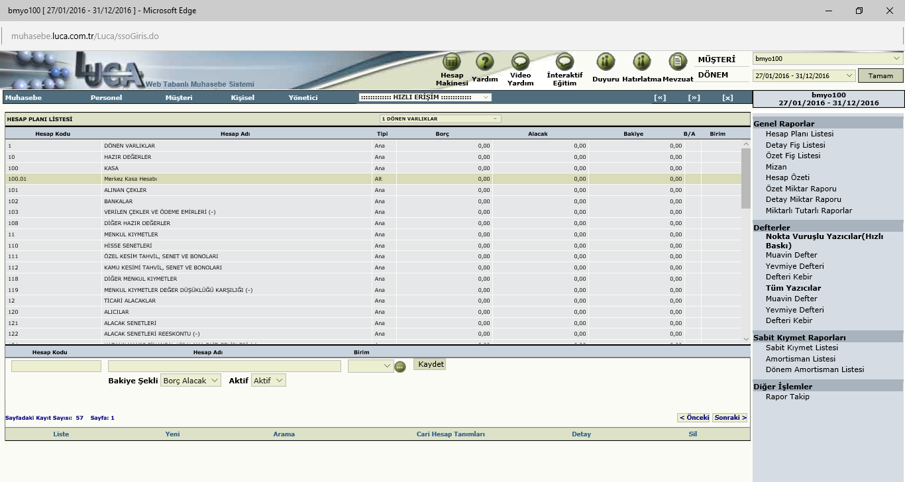This screenshot has height=482, width=905.
Task: Open the Aktif status dropdown
Action: tap(268, 381)
